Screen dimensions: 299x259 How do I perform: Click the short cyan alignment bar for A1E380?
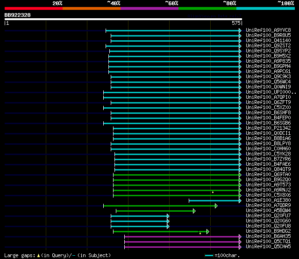point(214,201)
